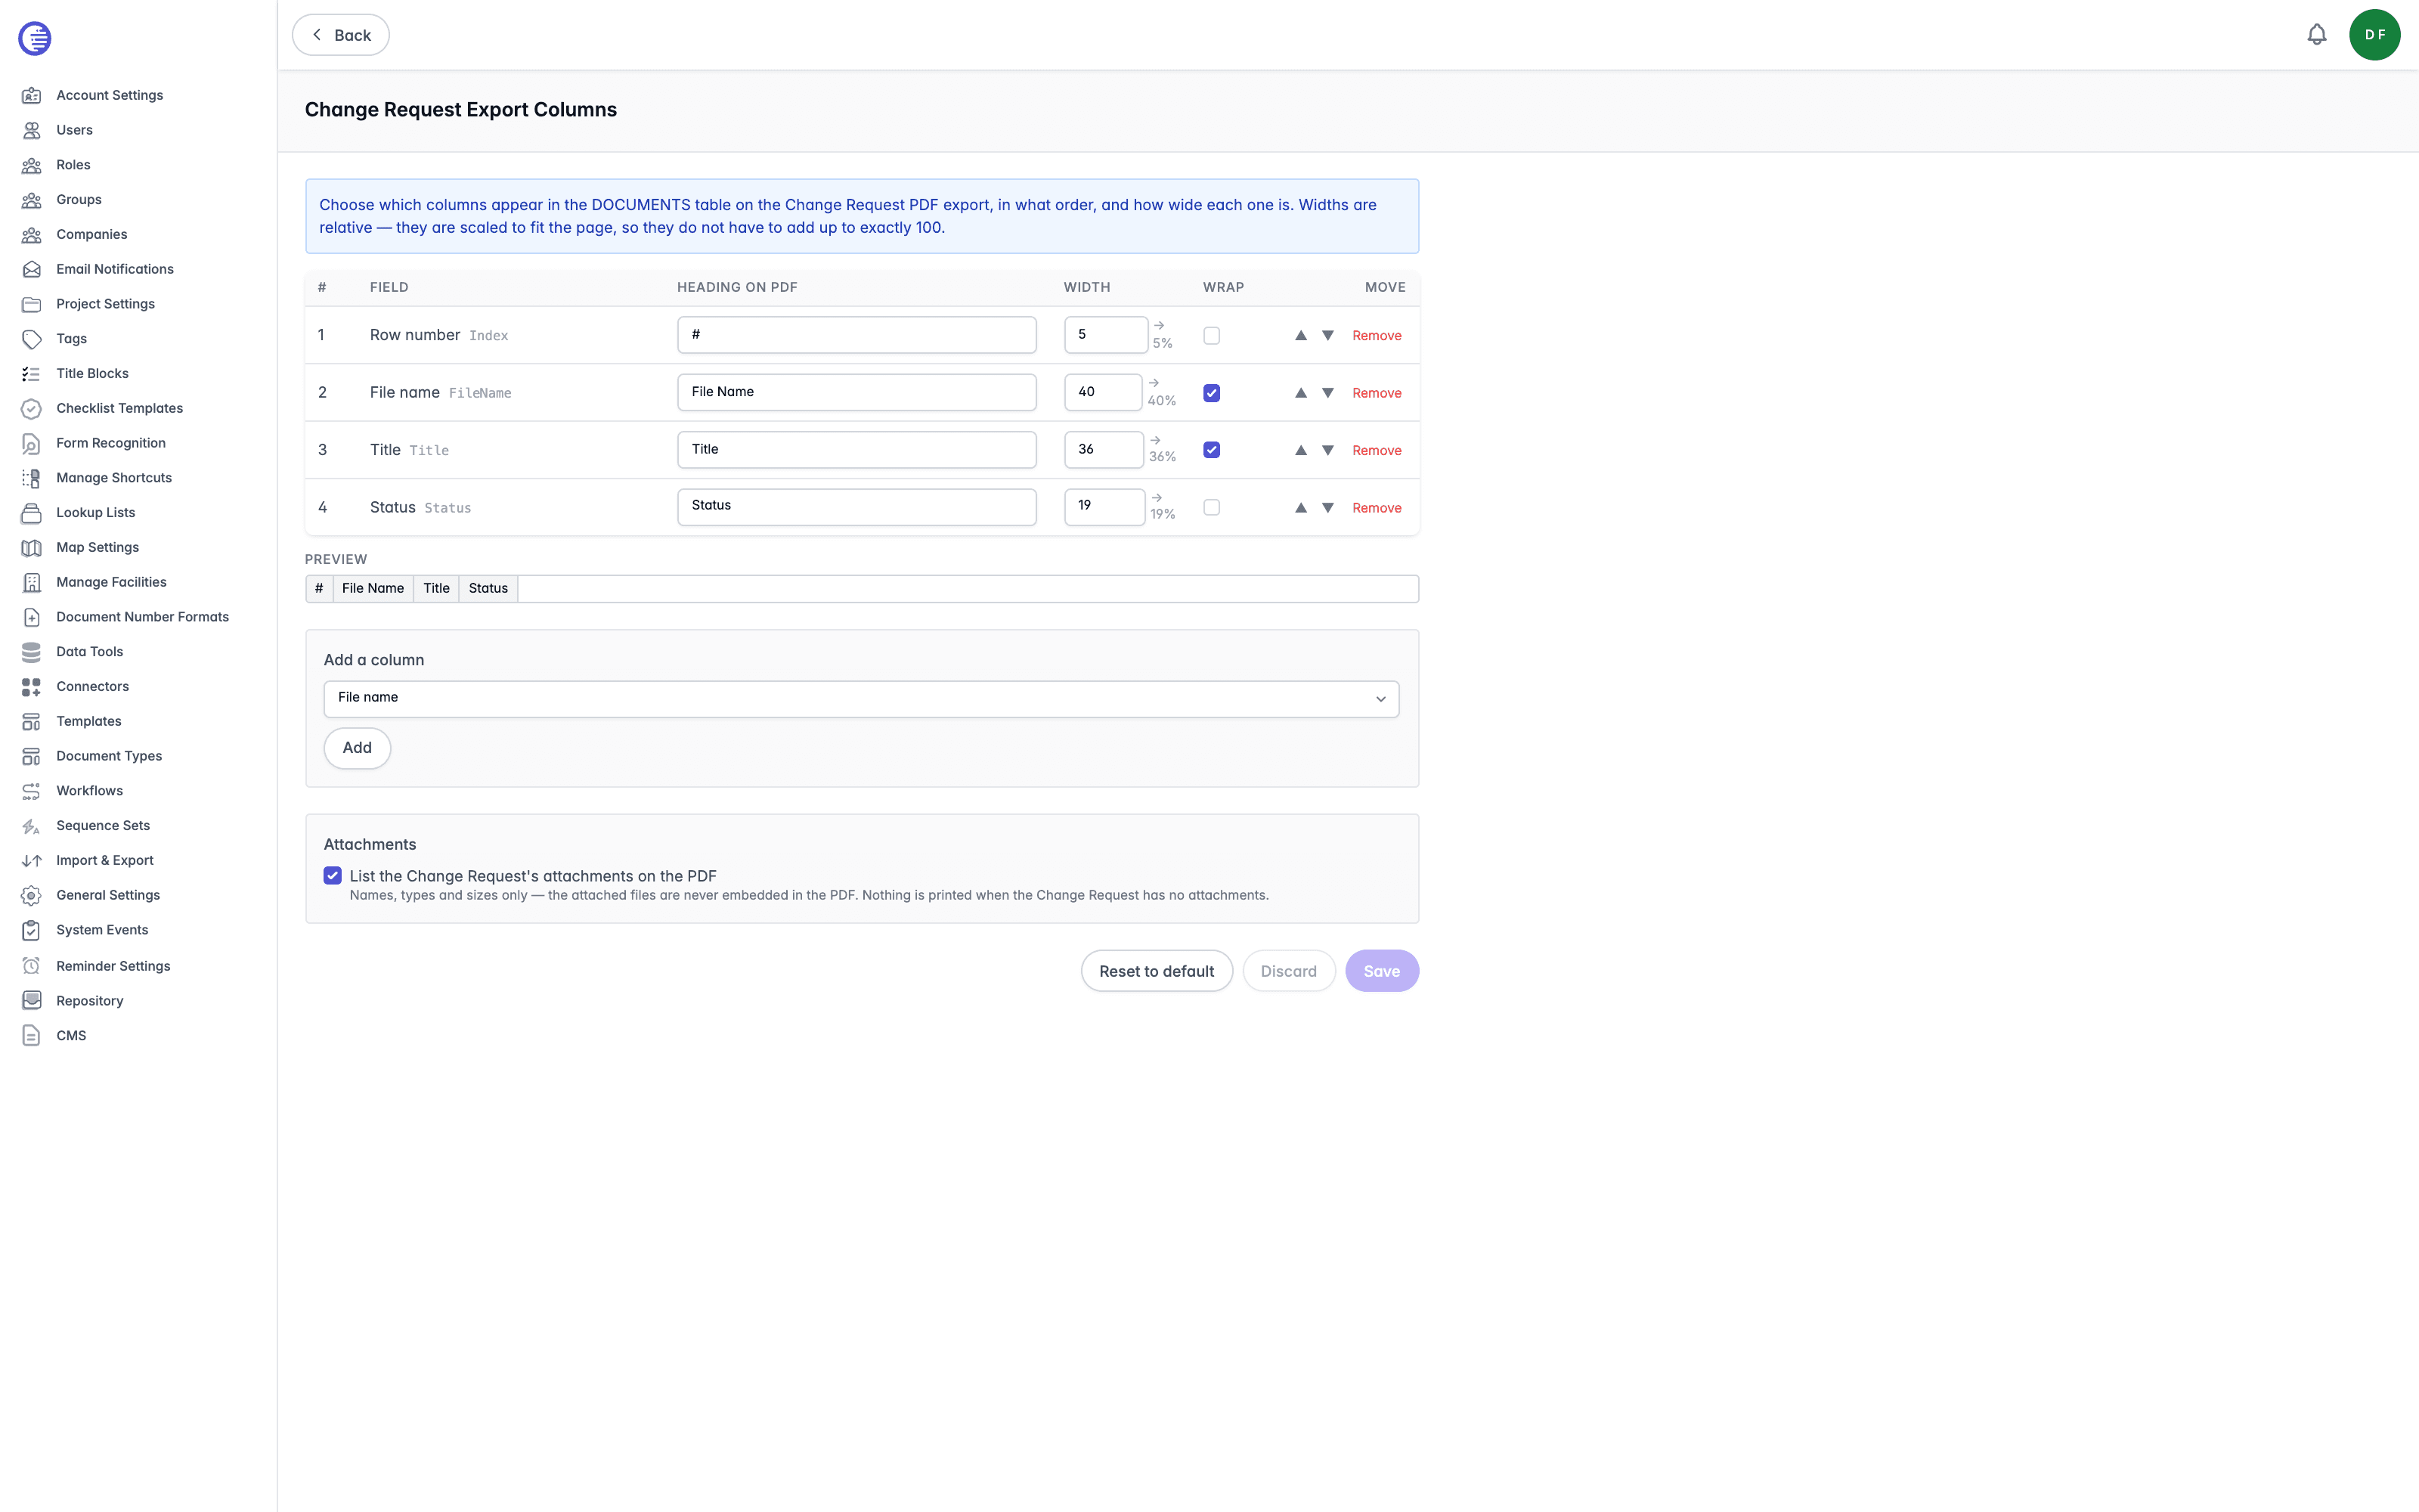Image resolution: width=2419 pixels, height=1512 pixels.
Task: Click the Lookup Lists icon
Action: coord(32,513)
